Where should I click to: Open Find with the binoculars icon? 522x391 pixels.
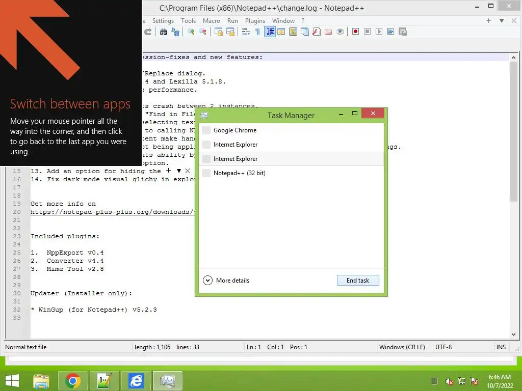point(163,32)
